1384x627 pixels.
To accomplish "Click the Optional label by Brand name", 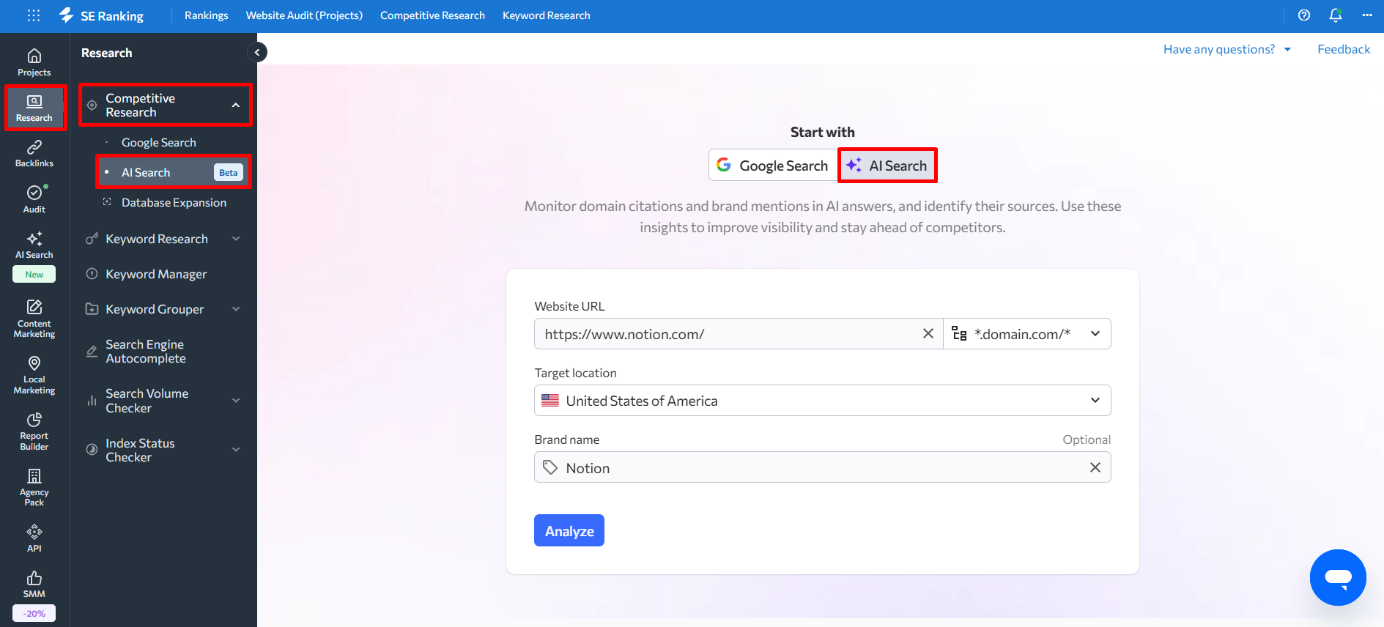I will tap(1087, 439).
